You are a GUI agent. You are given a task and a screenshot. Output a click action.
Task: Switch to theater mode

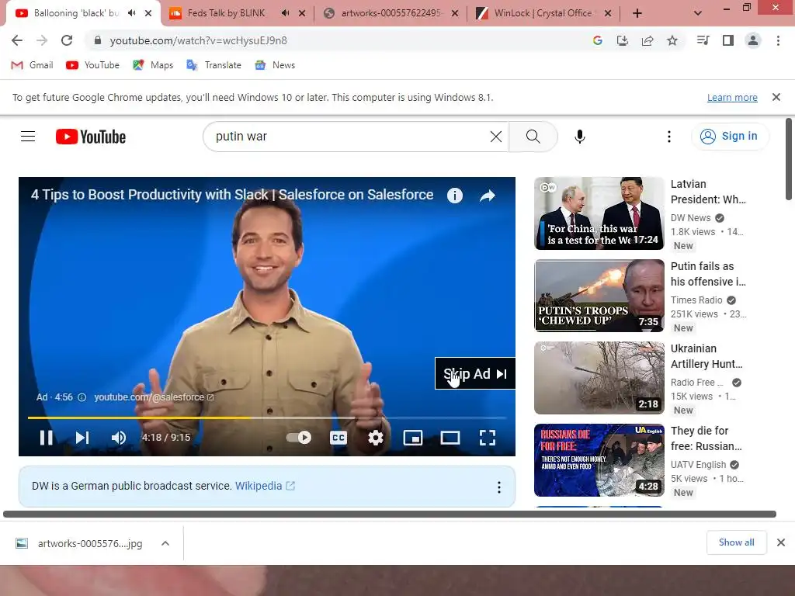pos(450,438)
